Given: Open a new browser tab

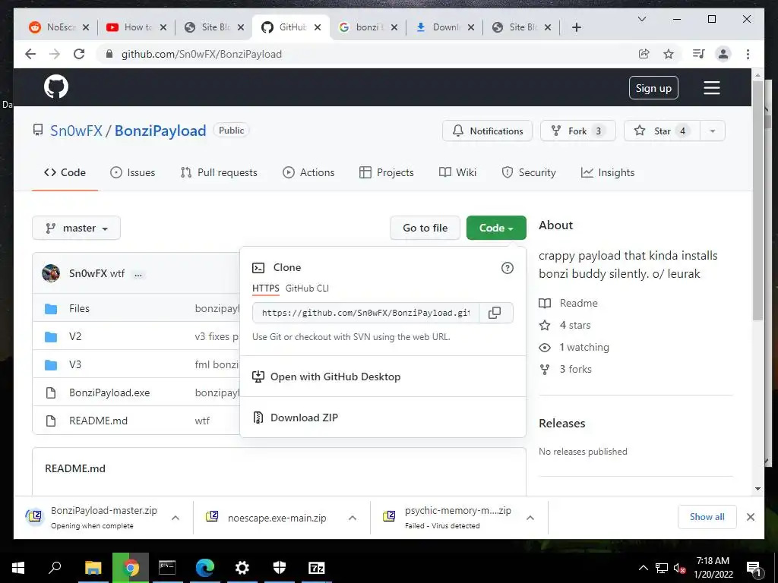Looking at the screenshot, I should (576, 27).
